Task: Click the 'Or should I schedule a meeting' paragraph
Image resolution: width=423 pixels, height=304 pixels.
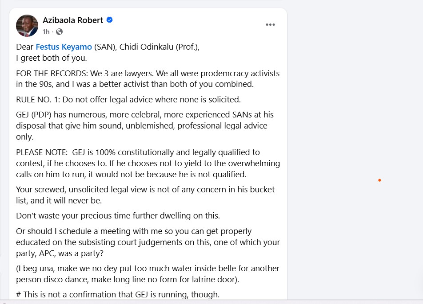Action: 148,242
